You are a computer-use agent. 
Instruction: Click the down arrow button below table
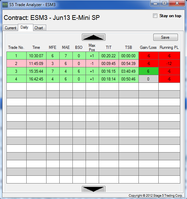[94, 189]
